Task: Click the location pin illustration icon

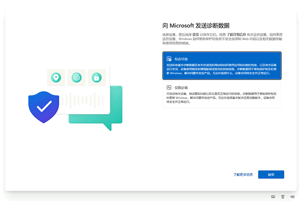Action: [x=56, y=78]
